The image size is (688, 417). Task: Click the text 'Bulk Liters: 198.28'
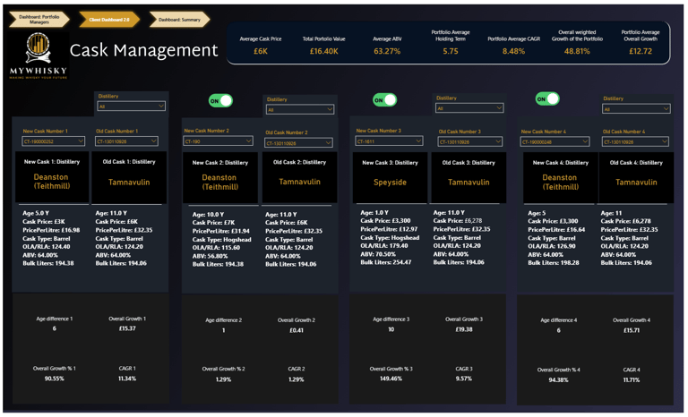coord(554,263)
